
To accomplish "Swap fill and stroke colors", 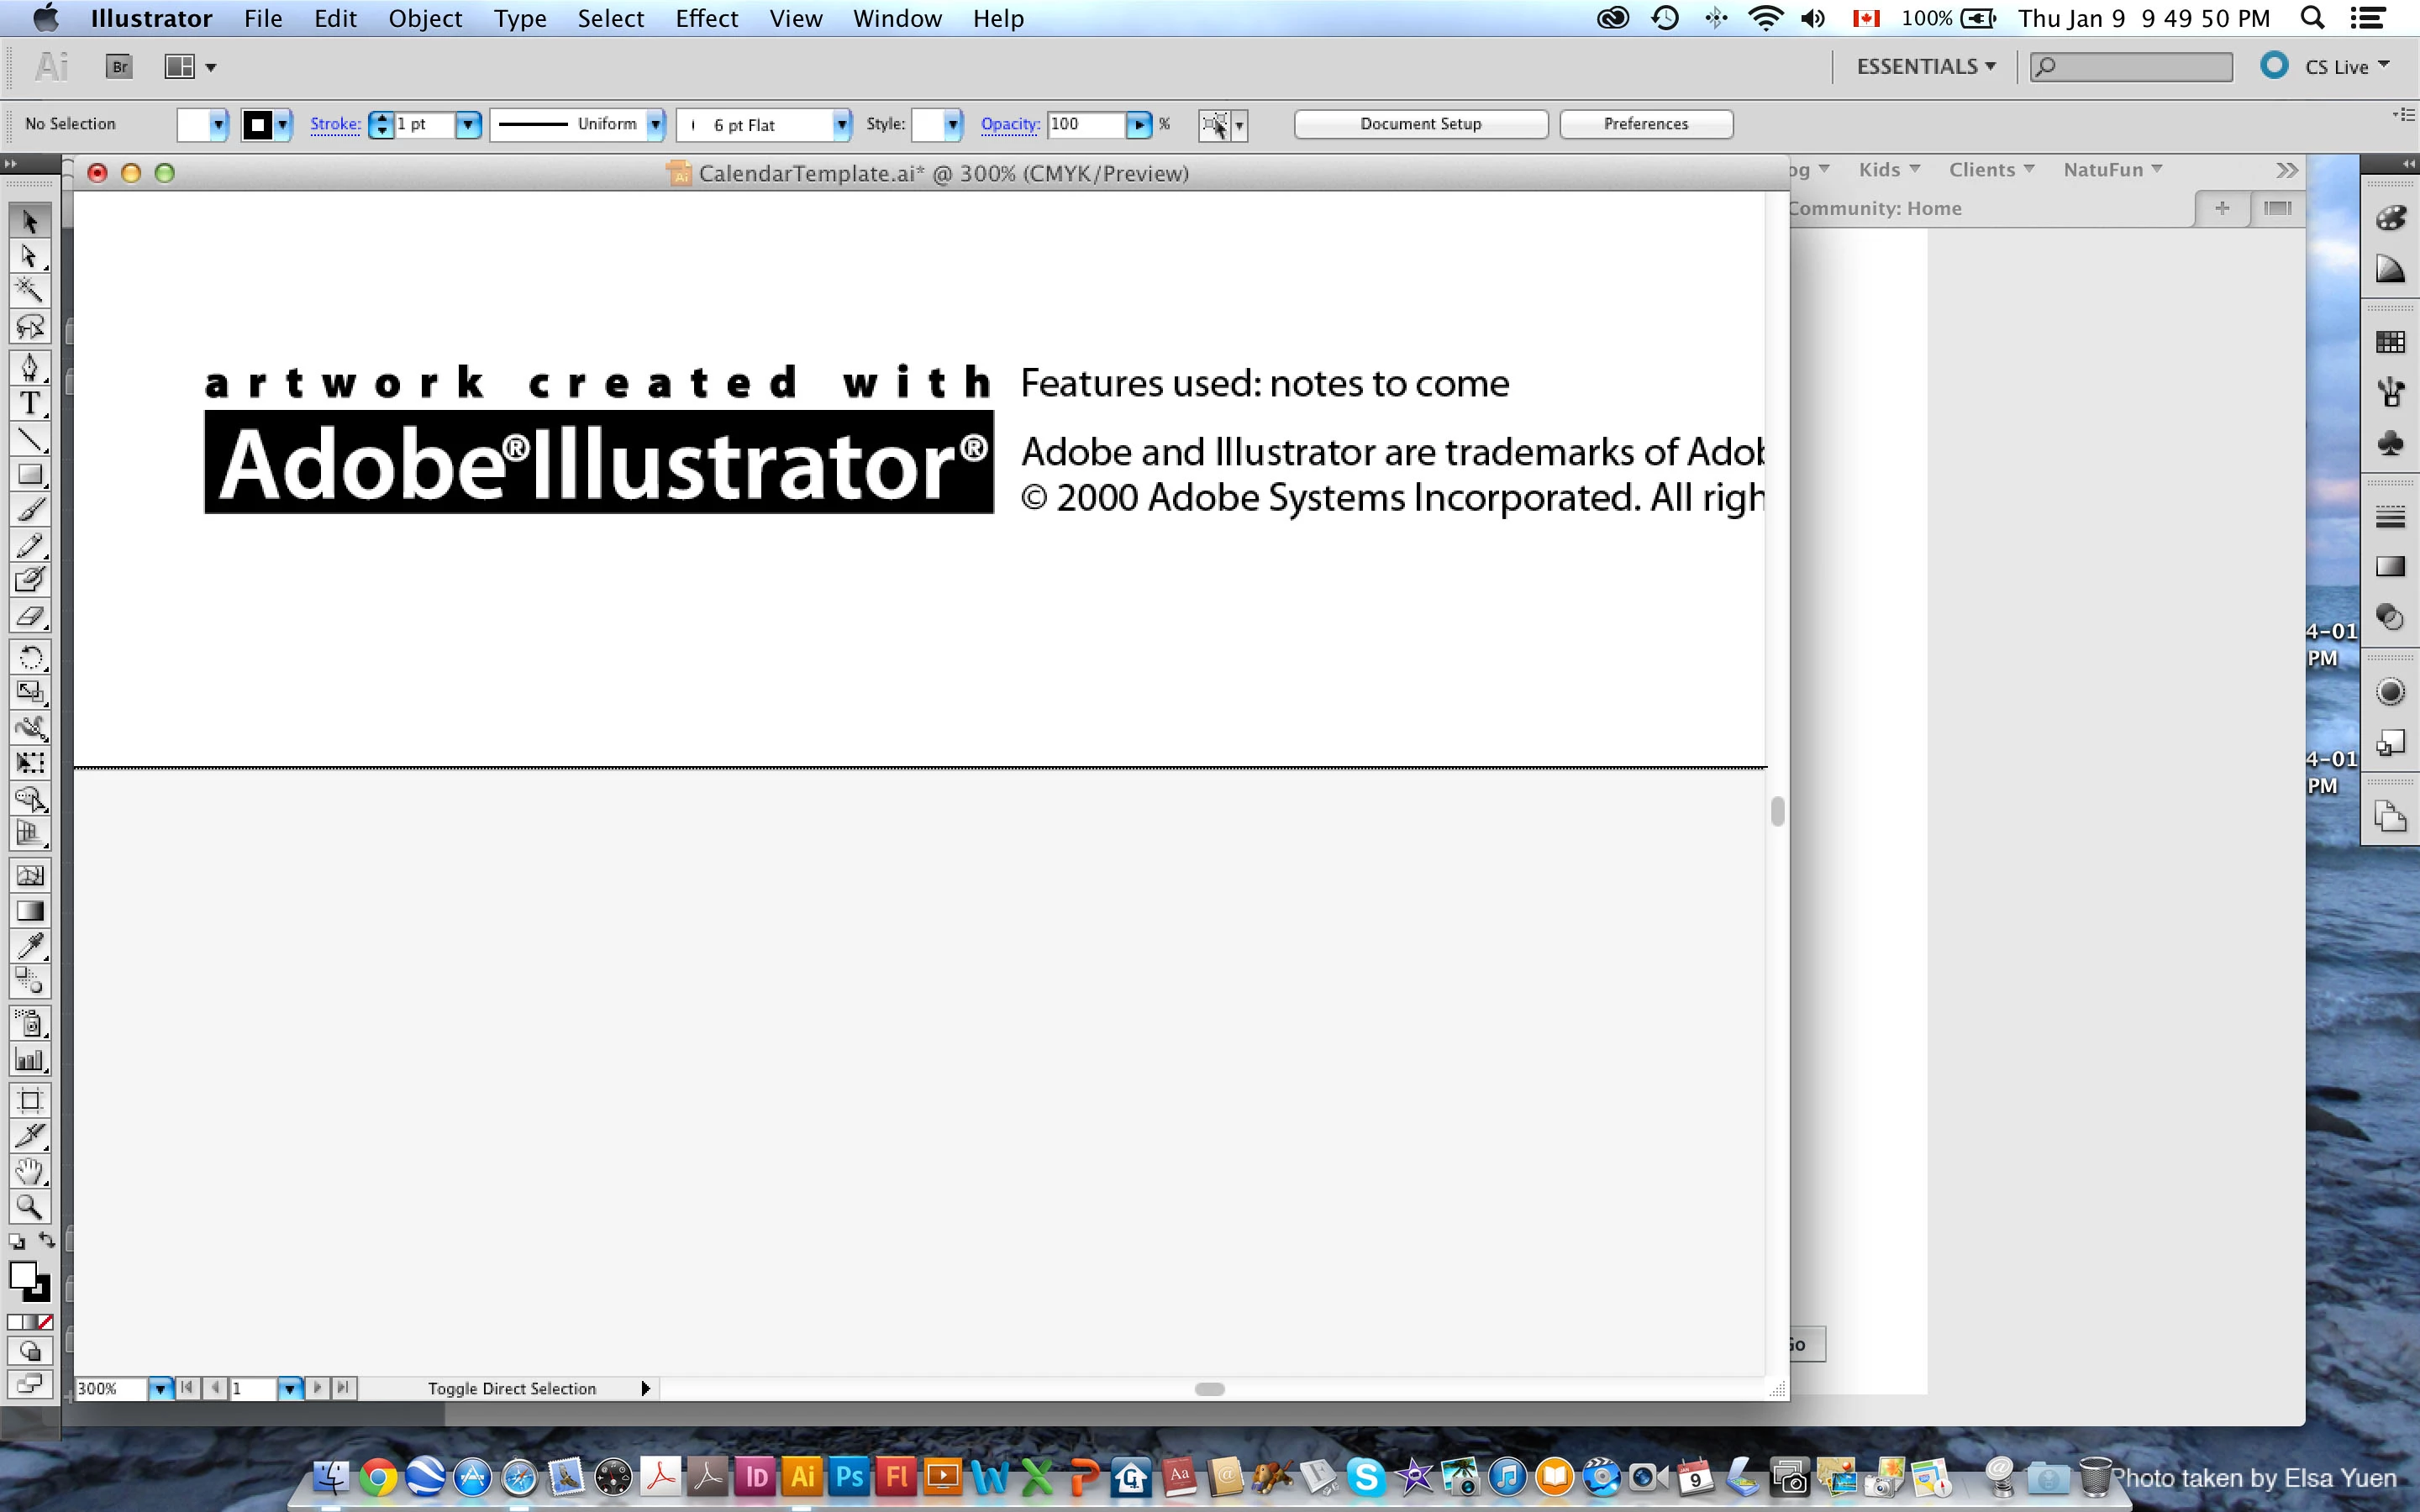I will pos(46,1241).
